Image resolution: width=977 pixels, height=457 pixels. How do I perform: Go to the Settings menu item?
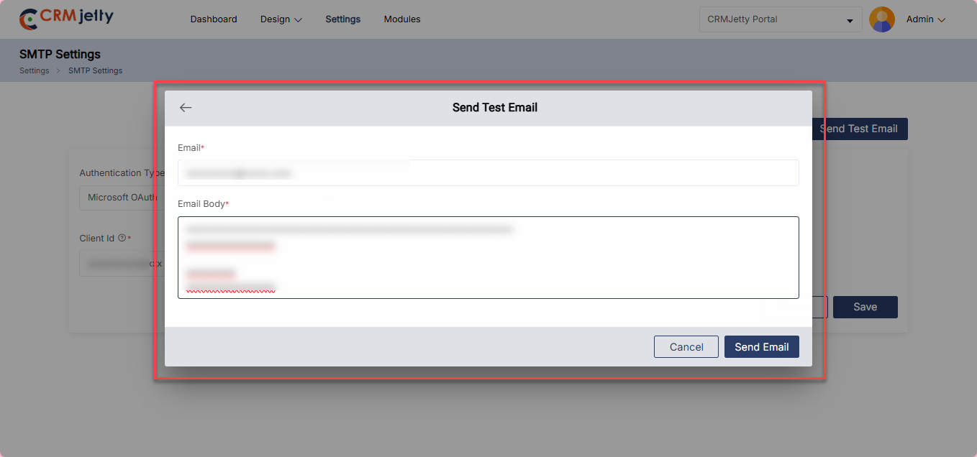point(342,19)
